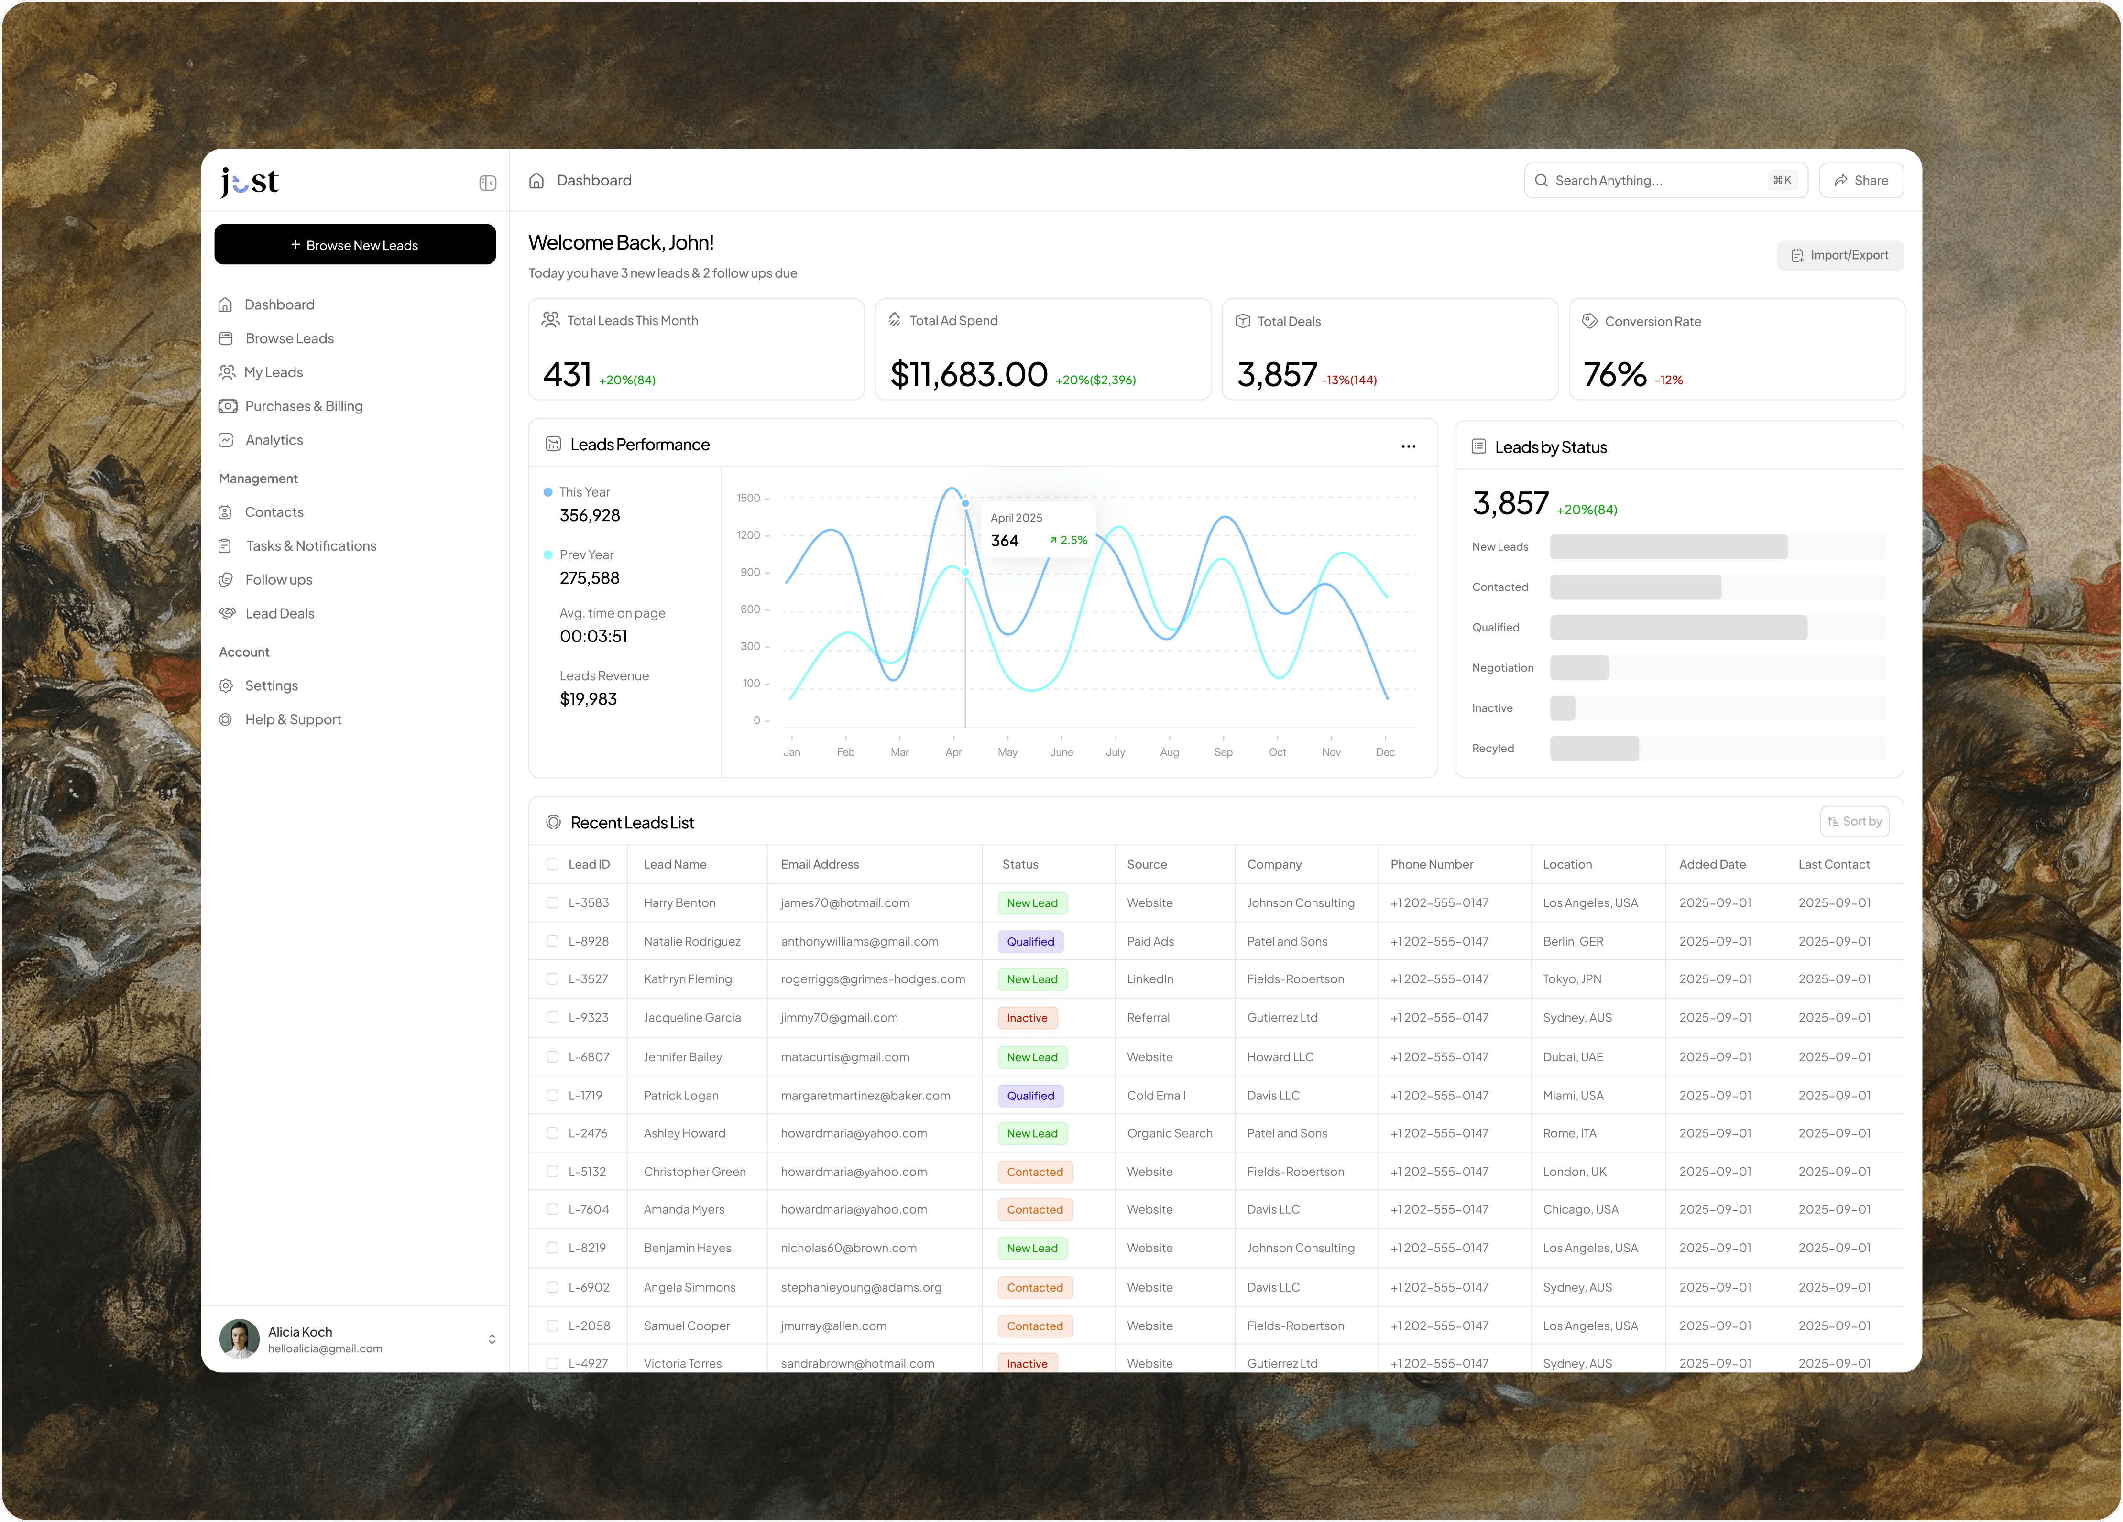Click the Analytics chart icon
Screen dimensions: 2123x1522
(x=226, y=440)
